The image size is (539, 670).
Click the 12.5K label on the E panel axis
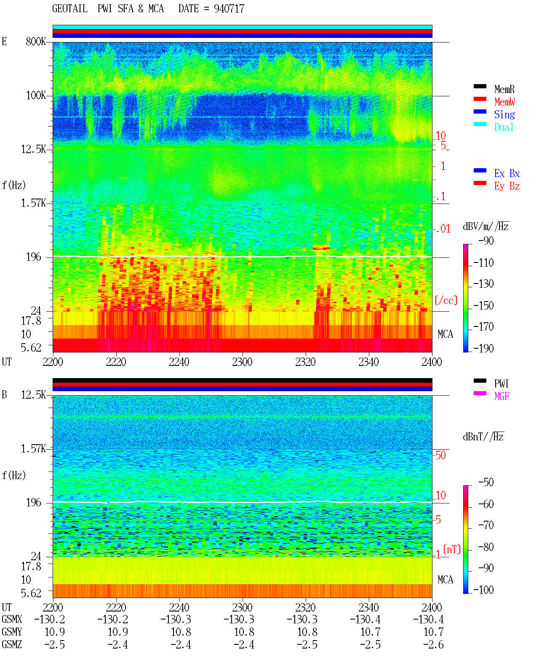(x=33, y=149)
